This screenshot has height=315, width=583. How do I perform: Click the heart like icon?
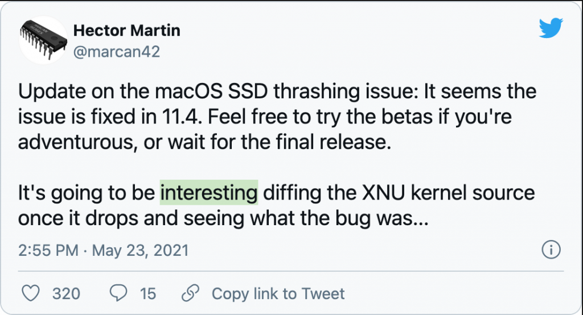point(31,293)
